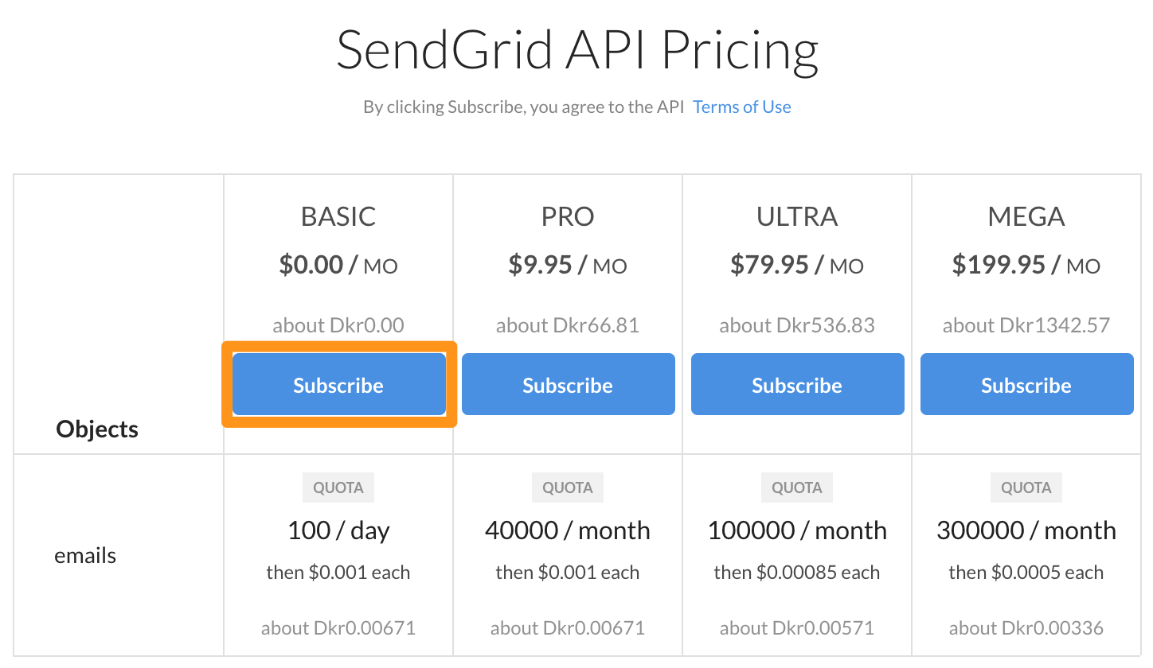Image resolution: width=1153 pixels, height=668 pixels.
Task: Click the QUOTA badge under PRO
Action: (568, 487)
